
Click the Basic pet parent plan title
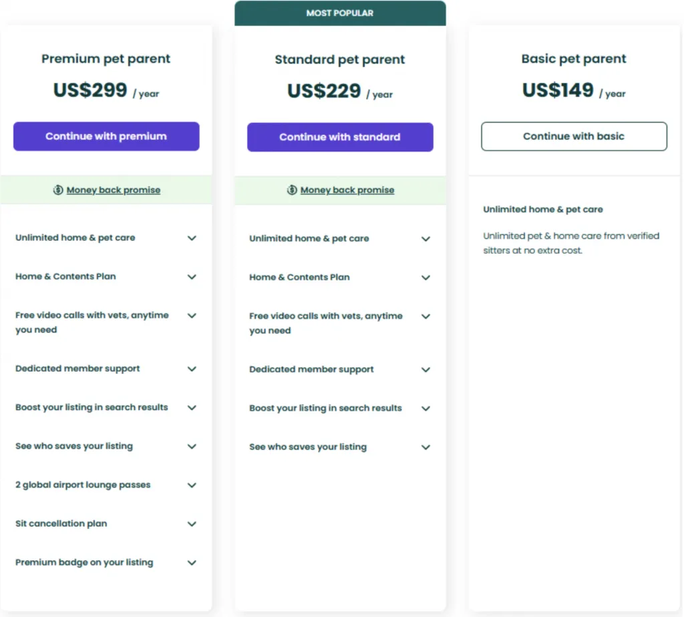tap(574, 59)
